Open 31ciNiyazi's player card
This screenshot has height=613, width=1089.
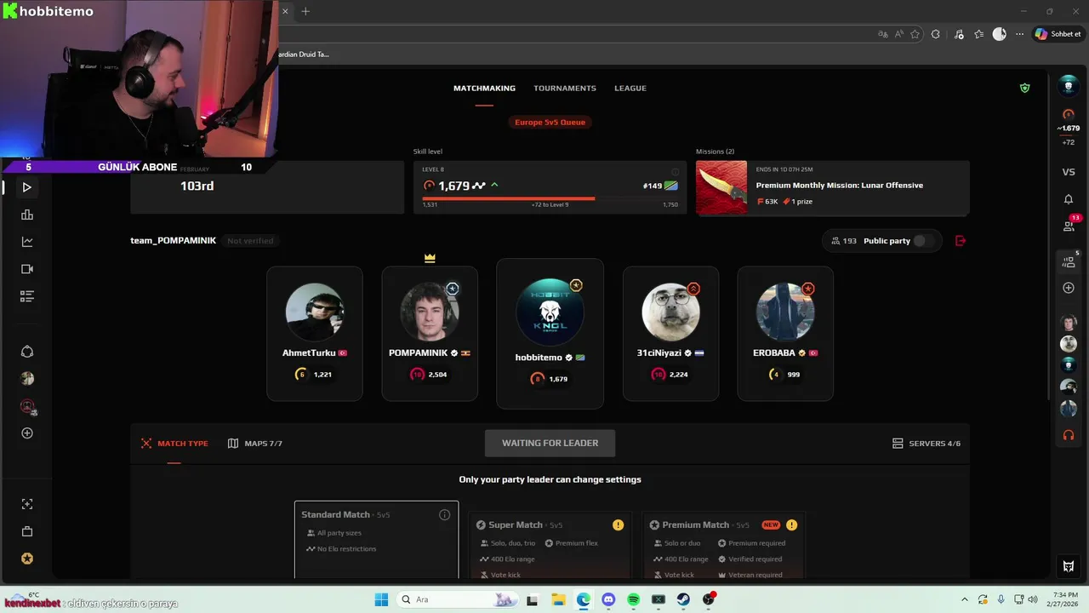(x=670, y=334)
